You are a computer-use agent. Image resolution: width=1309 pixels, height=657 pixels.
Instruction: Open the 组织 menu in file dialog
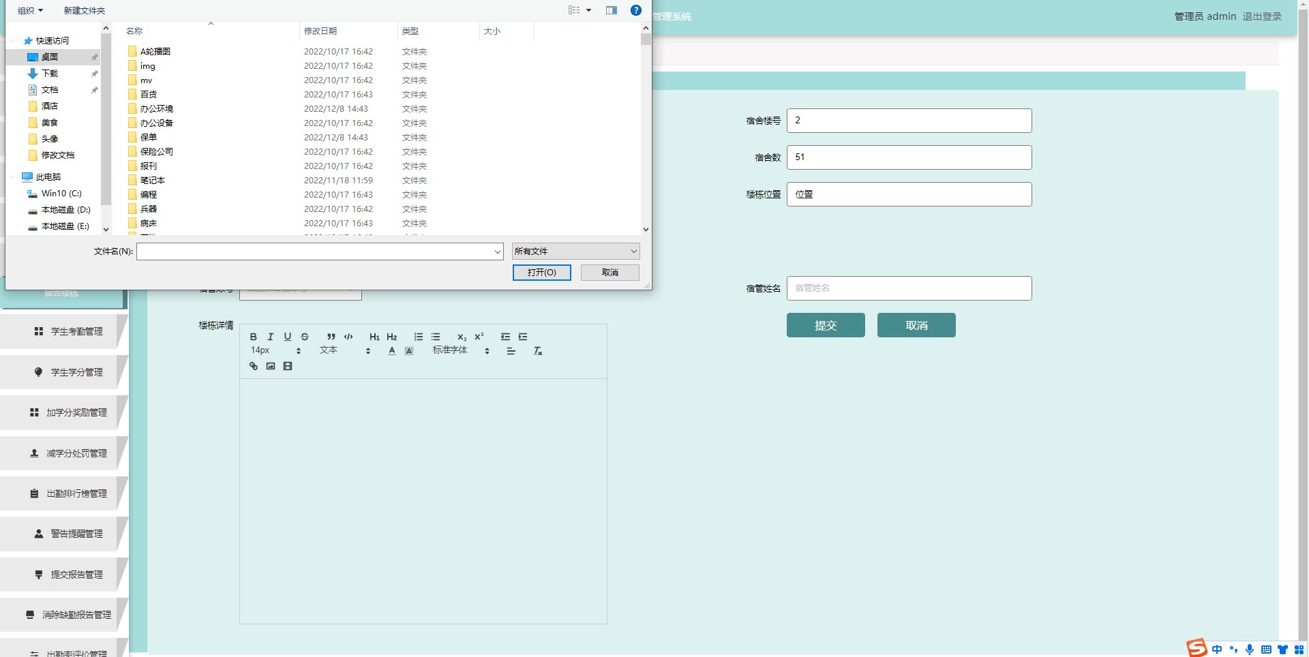tap(30, 10)
